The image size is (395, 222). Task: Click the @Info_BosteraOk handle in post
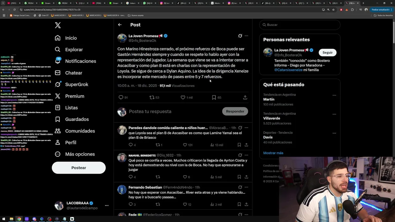142,41
